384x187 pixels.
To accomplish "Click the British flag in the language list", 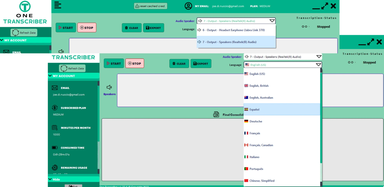I will pyautogui.click(x=246, y=86).
